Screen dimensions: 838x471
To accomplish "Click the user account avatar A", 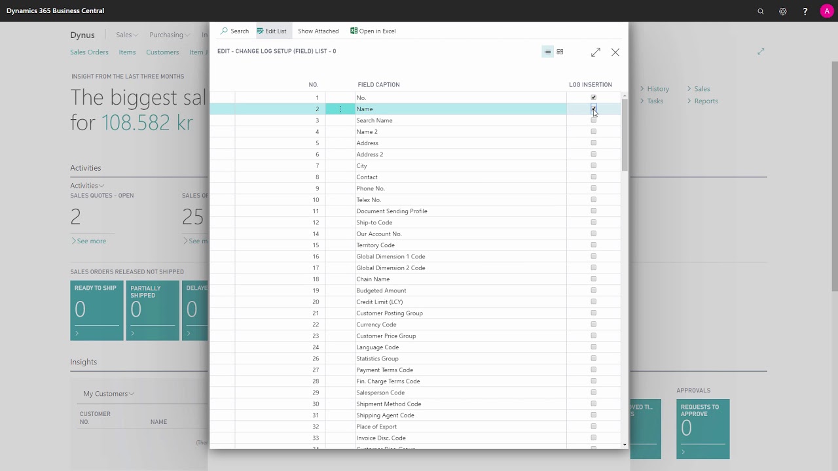I will coord(827,11).
